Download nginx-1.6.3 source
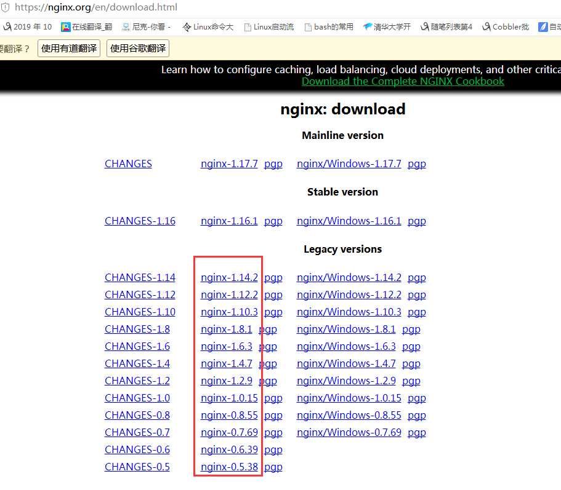Viewport: 561px width, 490px height. click(x=226, y=346)
